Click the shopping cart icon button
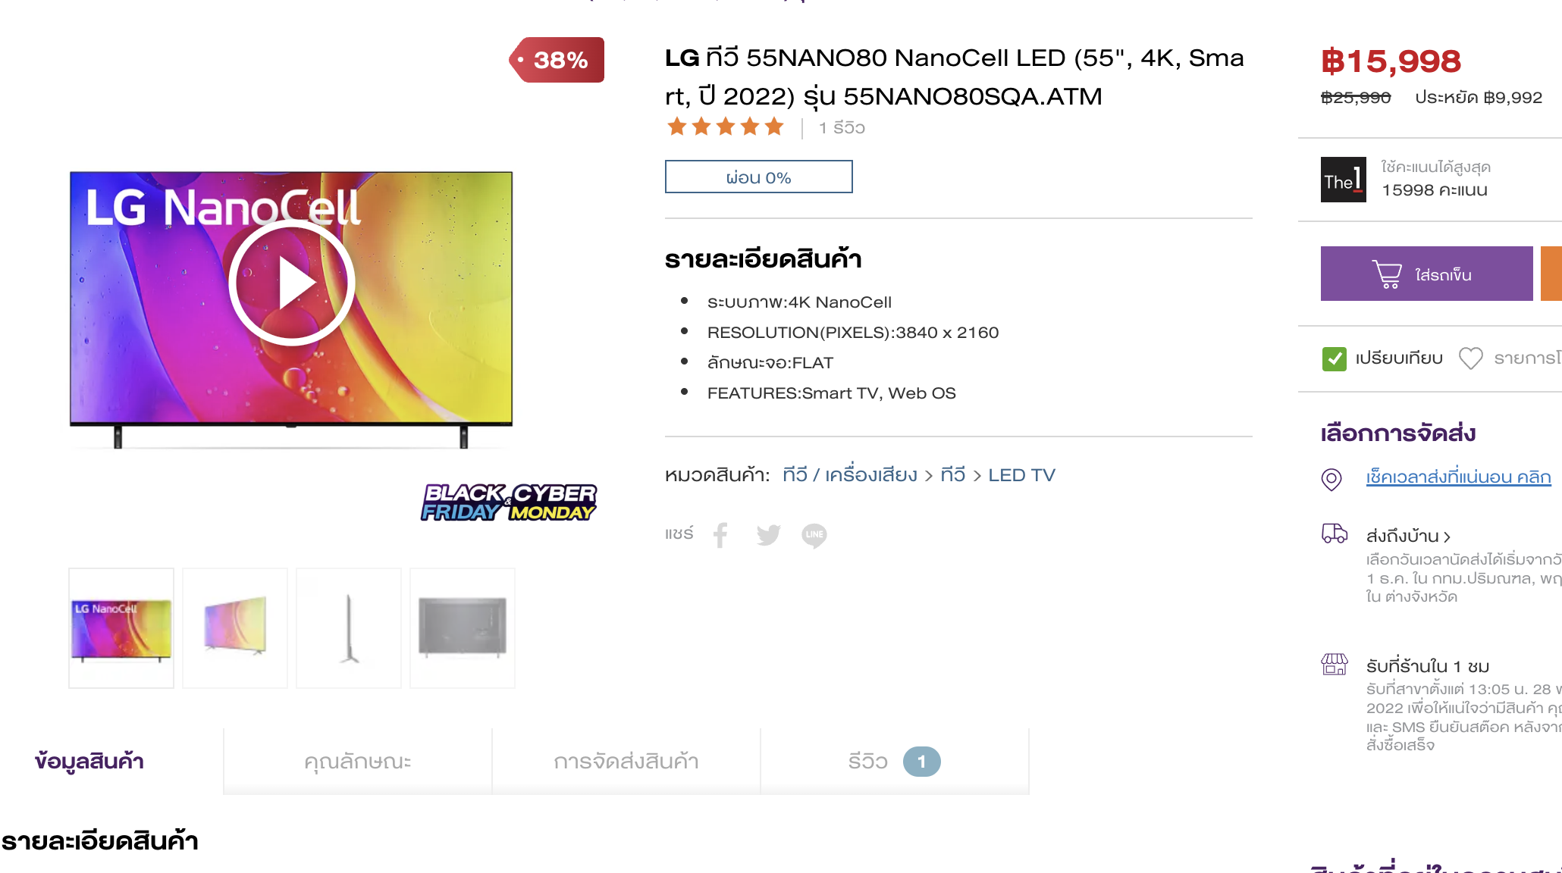Image resolution: width=1562 pixels, height=873 pixels. [1426, 274]
